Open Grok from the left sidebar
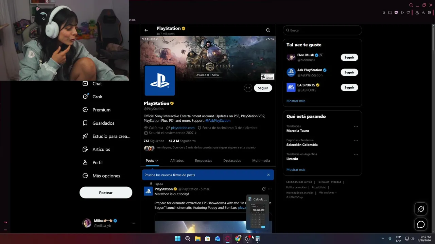Viewport: 435px width, 244px height. click(93, 97)
